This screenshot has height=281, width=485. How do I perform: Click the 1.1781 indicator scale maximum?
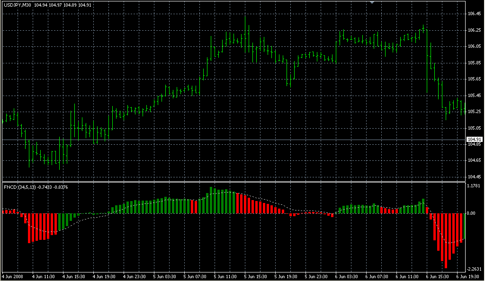[x=474, y=186]
